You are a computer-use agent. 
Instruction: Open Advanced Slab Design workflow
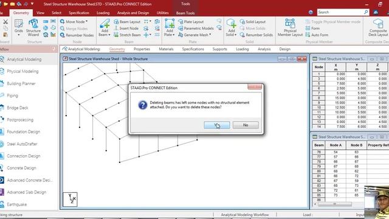(26, 192)
